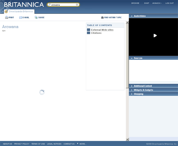Play the video in Audio/Video panel

(155, 36)
